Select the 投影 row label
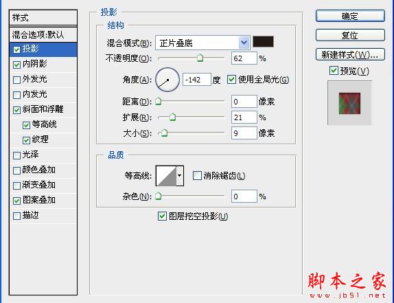The image size is (394, 303). point(30,49)
